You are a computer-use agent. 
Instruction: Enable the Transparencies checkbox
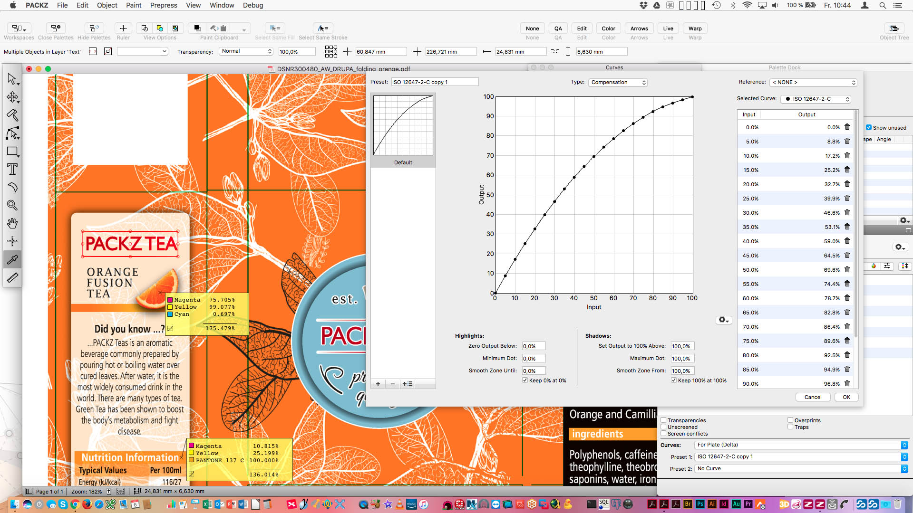663,420
